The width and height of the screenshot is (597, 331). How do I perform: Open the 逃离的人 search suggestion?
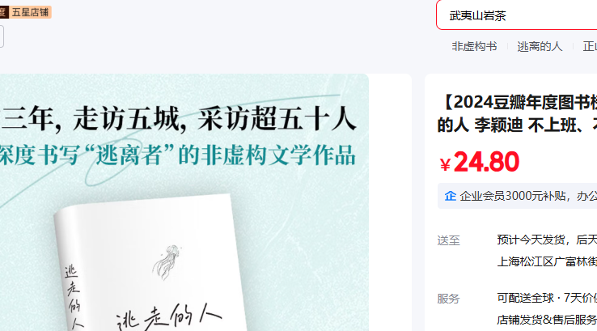[x=540, y=46]
